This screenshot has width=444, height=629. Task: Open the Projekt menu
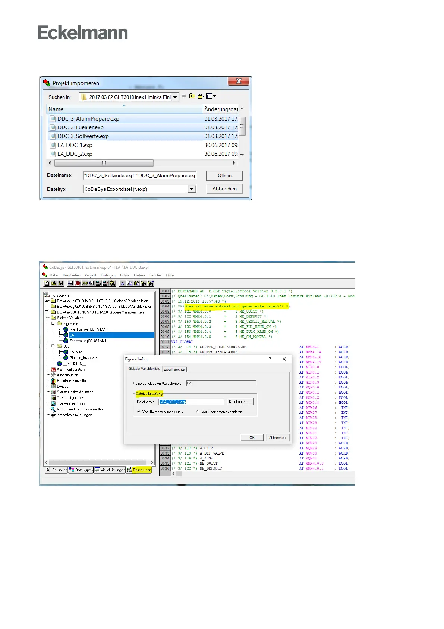(x=91, y=275)
